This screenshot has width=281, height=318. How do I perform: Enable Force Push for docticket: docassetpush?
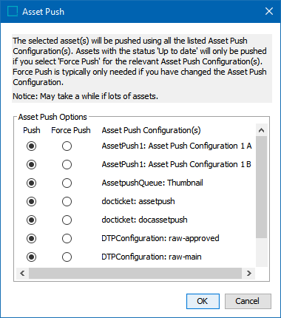(x=67, y=220)
